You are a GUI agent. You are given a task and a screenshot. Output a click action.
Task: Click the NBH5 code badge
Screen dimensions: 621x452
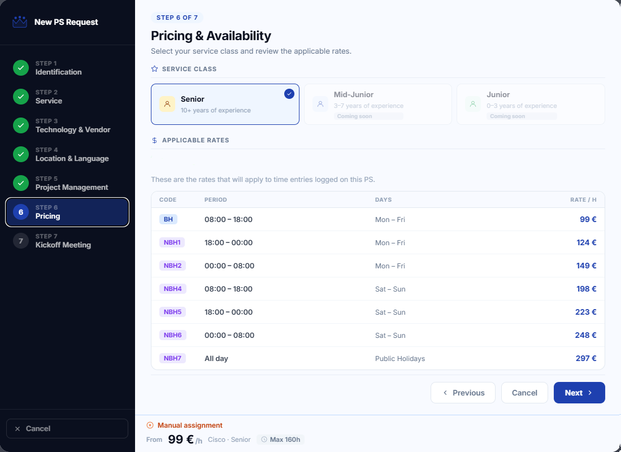173,312
